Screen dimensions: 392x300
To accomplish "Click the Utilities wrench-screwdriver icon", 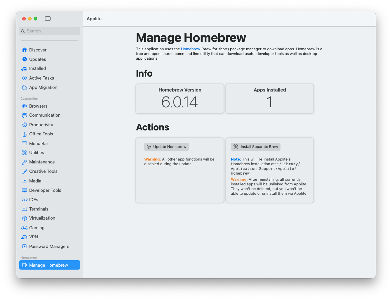I will pyautogui.click(x=25, y=153).
